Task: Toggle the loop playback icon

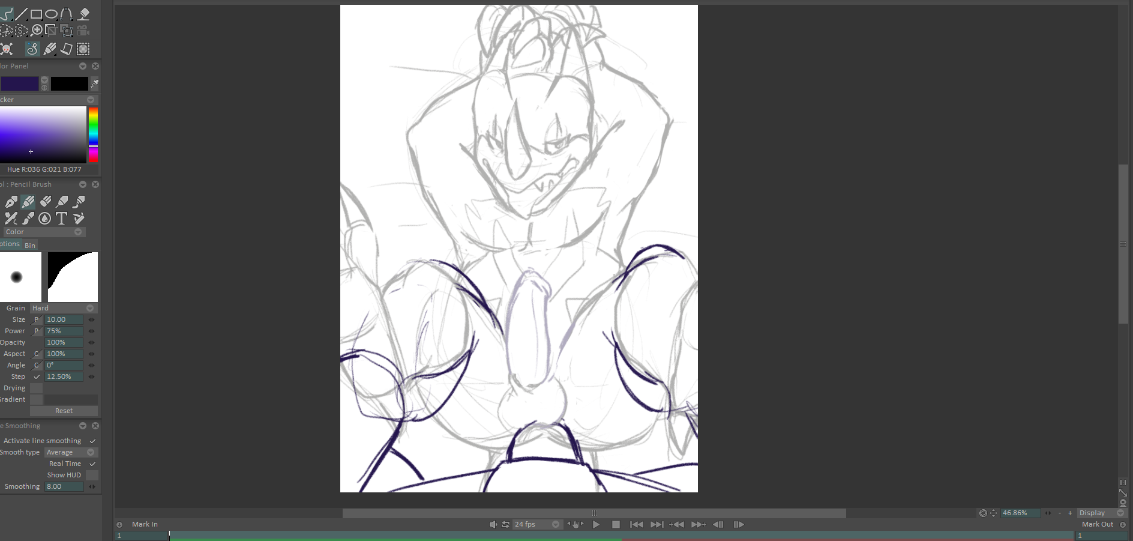Action: point(505,524)
